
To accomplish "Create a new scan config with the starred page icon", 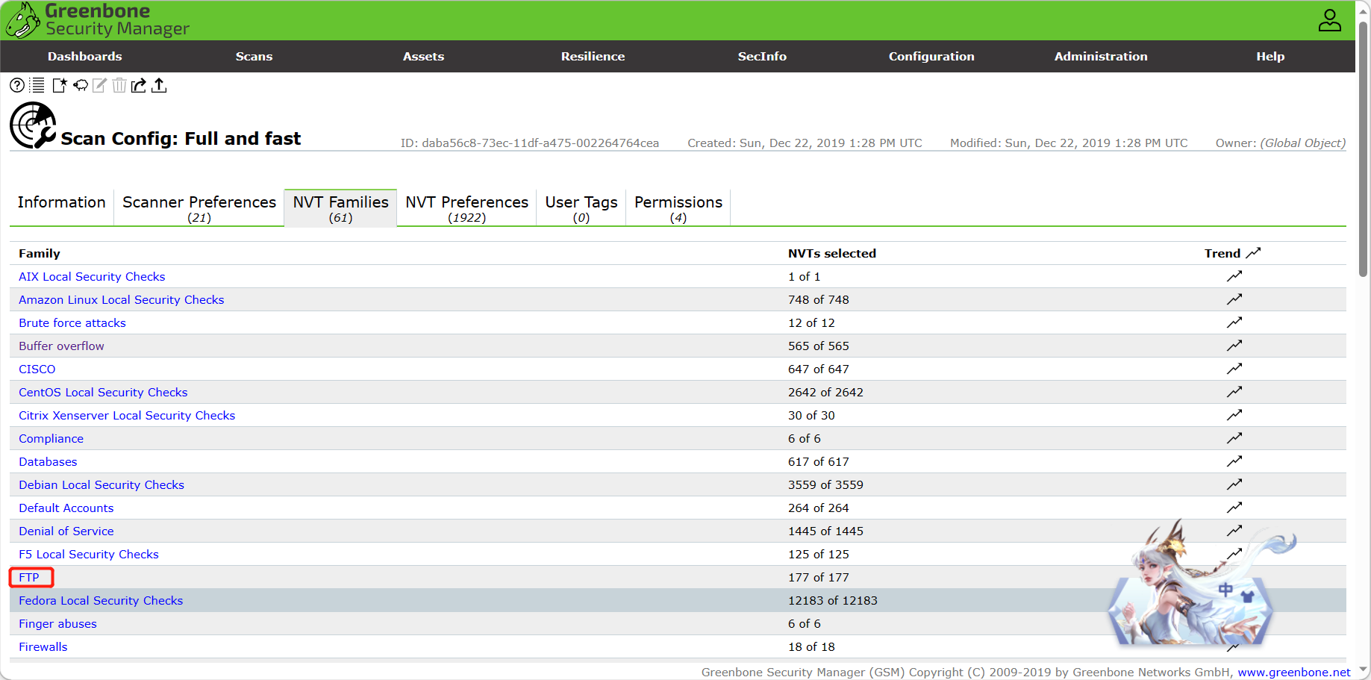I will tap(60, 85).
